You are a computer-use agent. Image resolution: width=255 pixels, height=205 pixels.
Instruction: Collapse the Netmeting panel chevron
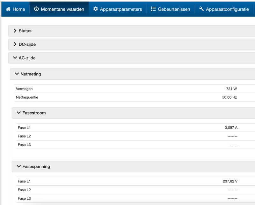pyautogui.click(x=17, y=74)
